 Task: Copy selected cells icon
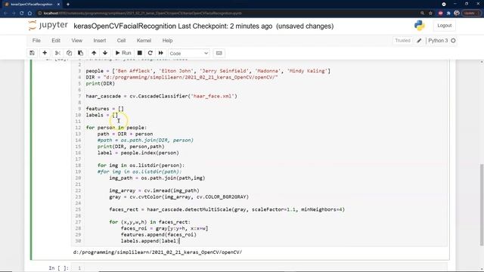pos(69,53)
